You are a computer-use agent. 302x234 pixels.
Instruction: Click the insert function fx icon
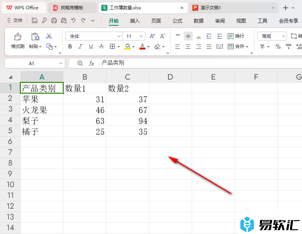coord(91,63)
